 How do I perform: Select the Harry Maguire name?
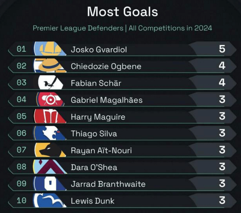click(x=98, y=117)
